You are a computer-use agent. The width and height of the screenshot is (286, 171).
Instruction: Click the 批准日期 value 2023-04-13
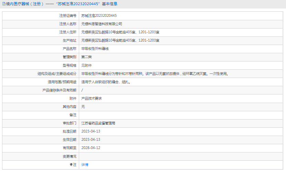click(x=91, y=132)
